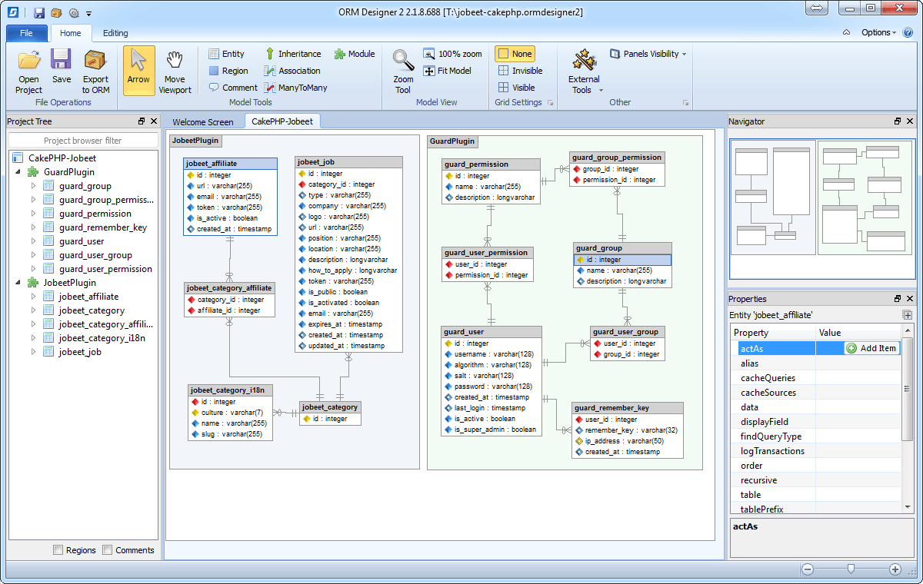The image size is (923, 584).
Task: Select jobeet_affiliate in project tree
Action: click(88, 297)
